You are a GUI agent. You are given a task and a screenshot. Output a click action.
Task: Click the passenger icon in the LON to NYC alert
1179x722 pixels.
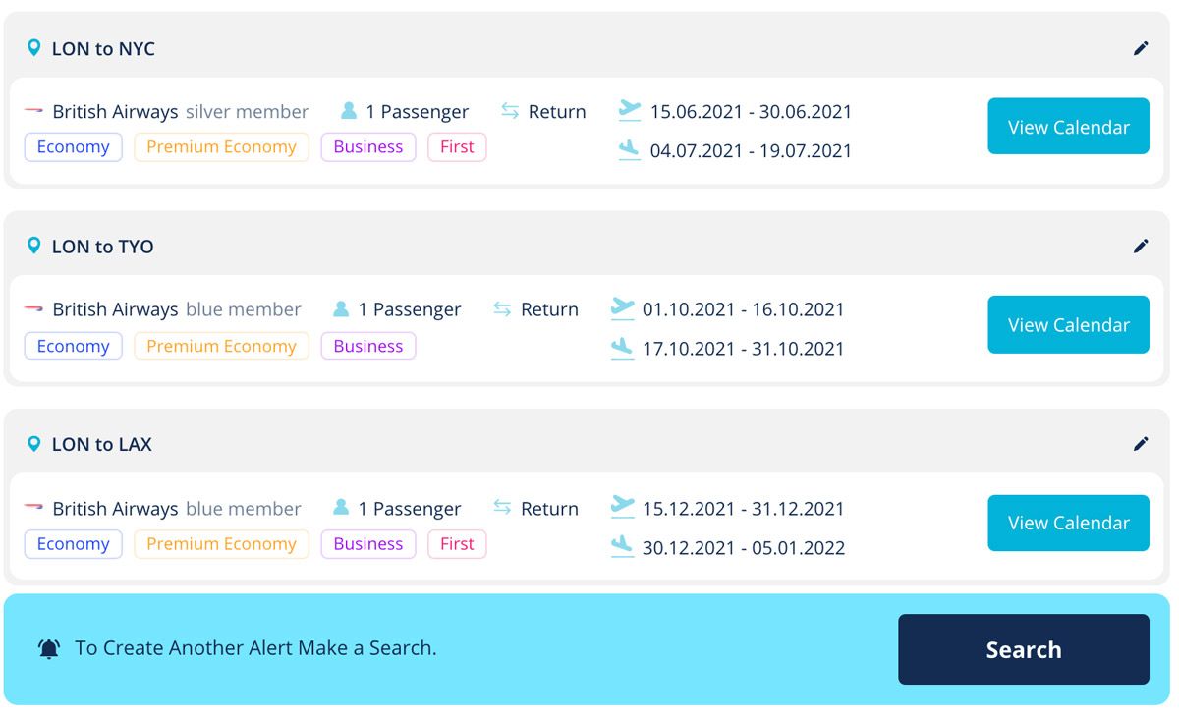tap(347, 111)
